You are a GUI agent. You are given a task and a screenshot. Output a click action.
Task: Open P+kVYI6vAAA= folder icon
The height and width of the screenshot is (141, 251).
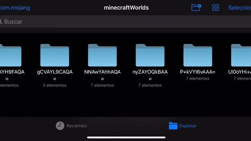[198, 55]
